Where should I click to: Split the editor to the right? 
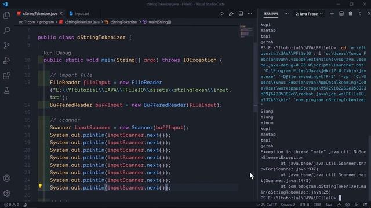click(241, 13)
